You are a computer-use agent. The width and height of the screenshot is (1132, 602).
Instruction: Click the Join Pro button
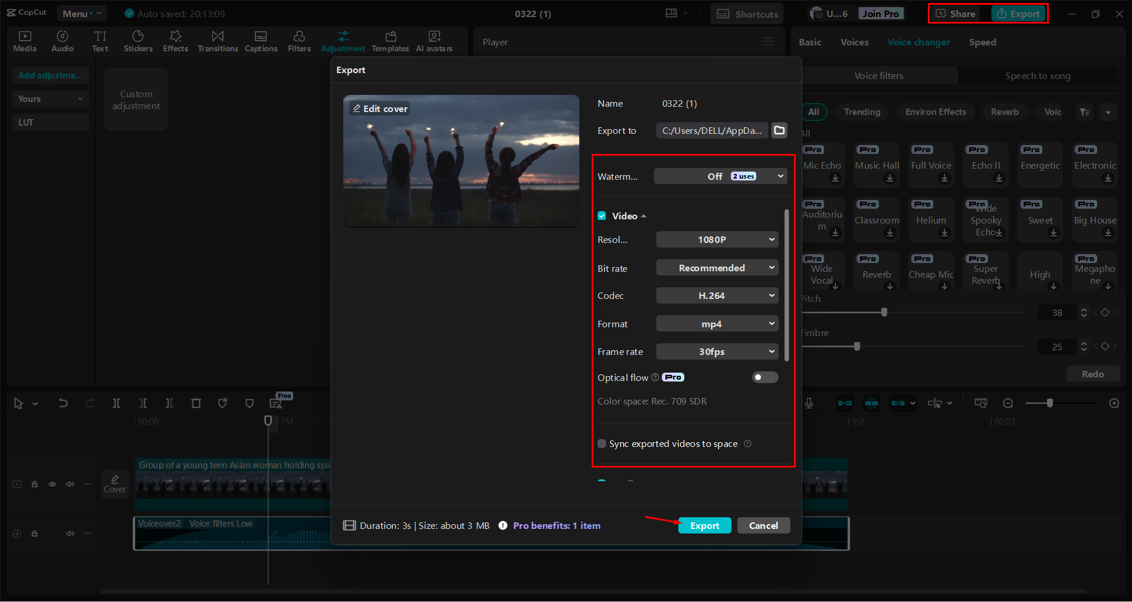tap(881, 14)
